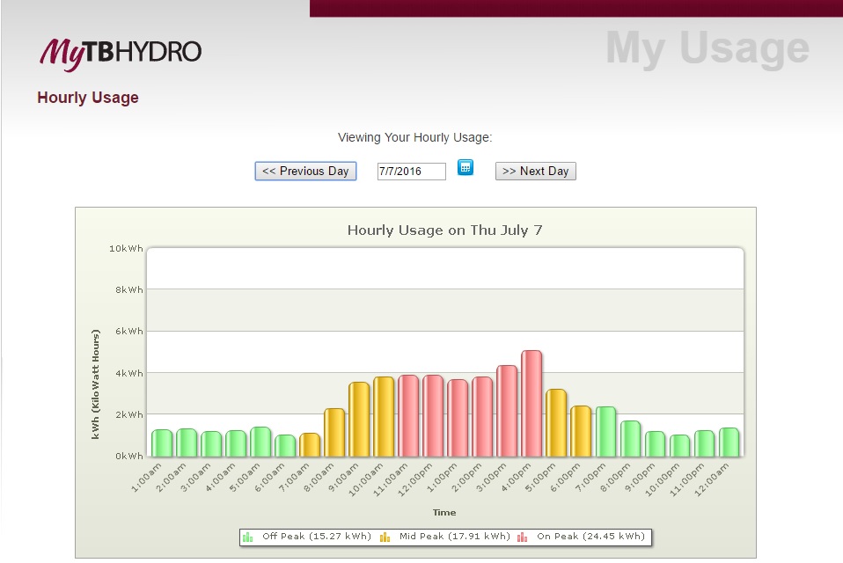The width and height of the screenshot is (843, 563).
Task: Click the Viewing Your Hourly Usage label
Action: (415, 137)
